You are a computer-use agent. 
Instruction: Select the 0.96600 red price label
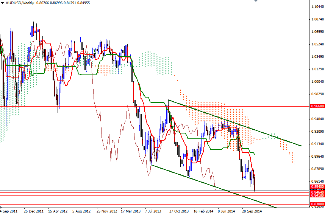tap(317, 106)
